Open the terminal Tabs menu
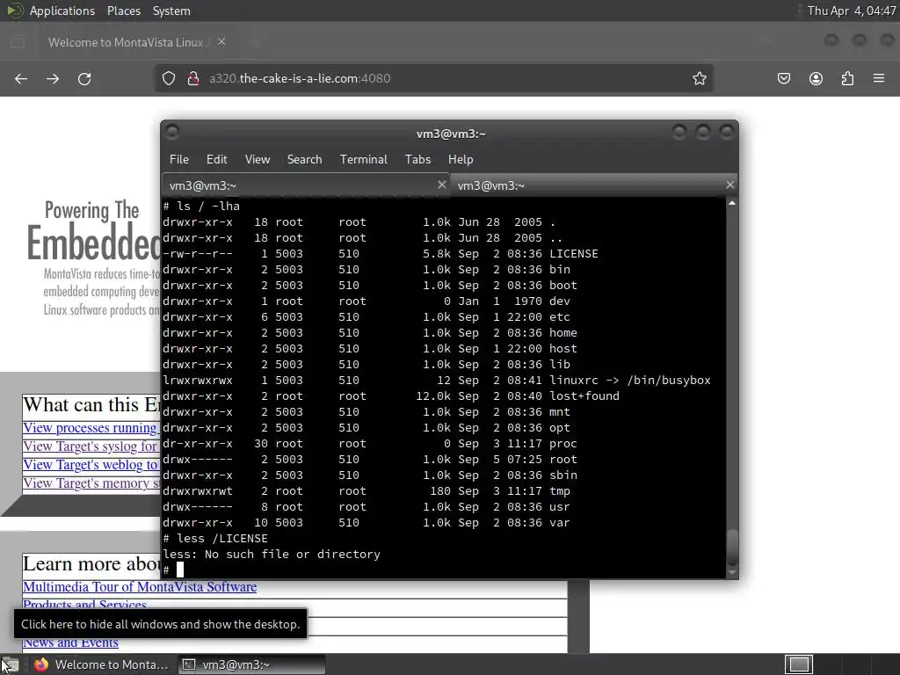The width and height of the screenshot is (900, 675). [x=417, y=160]
